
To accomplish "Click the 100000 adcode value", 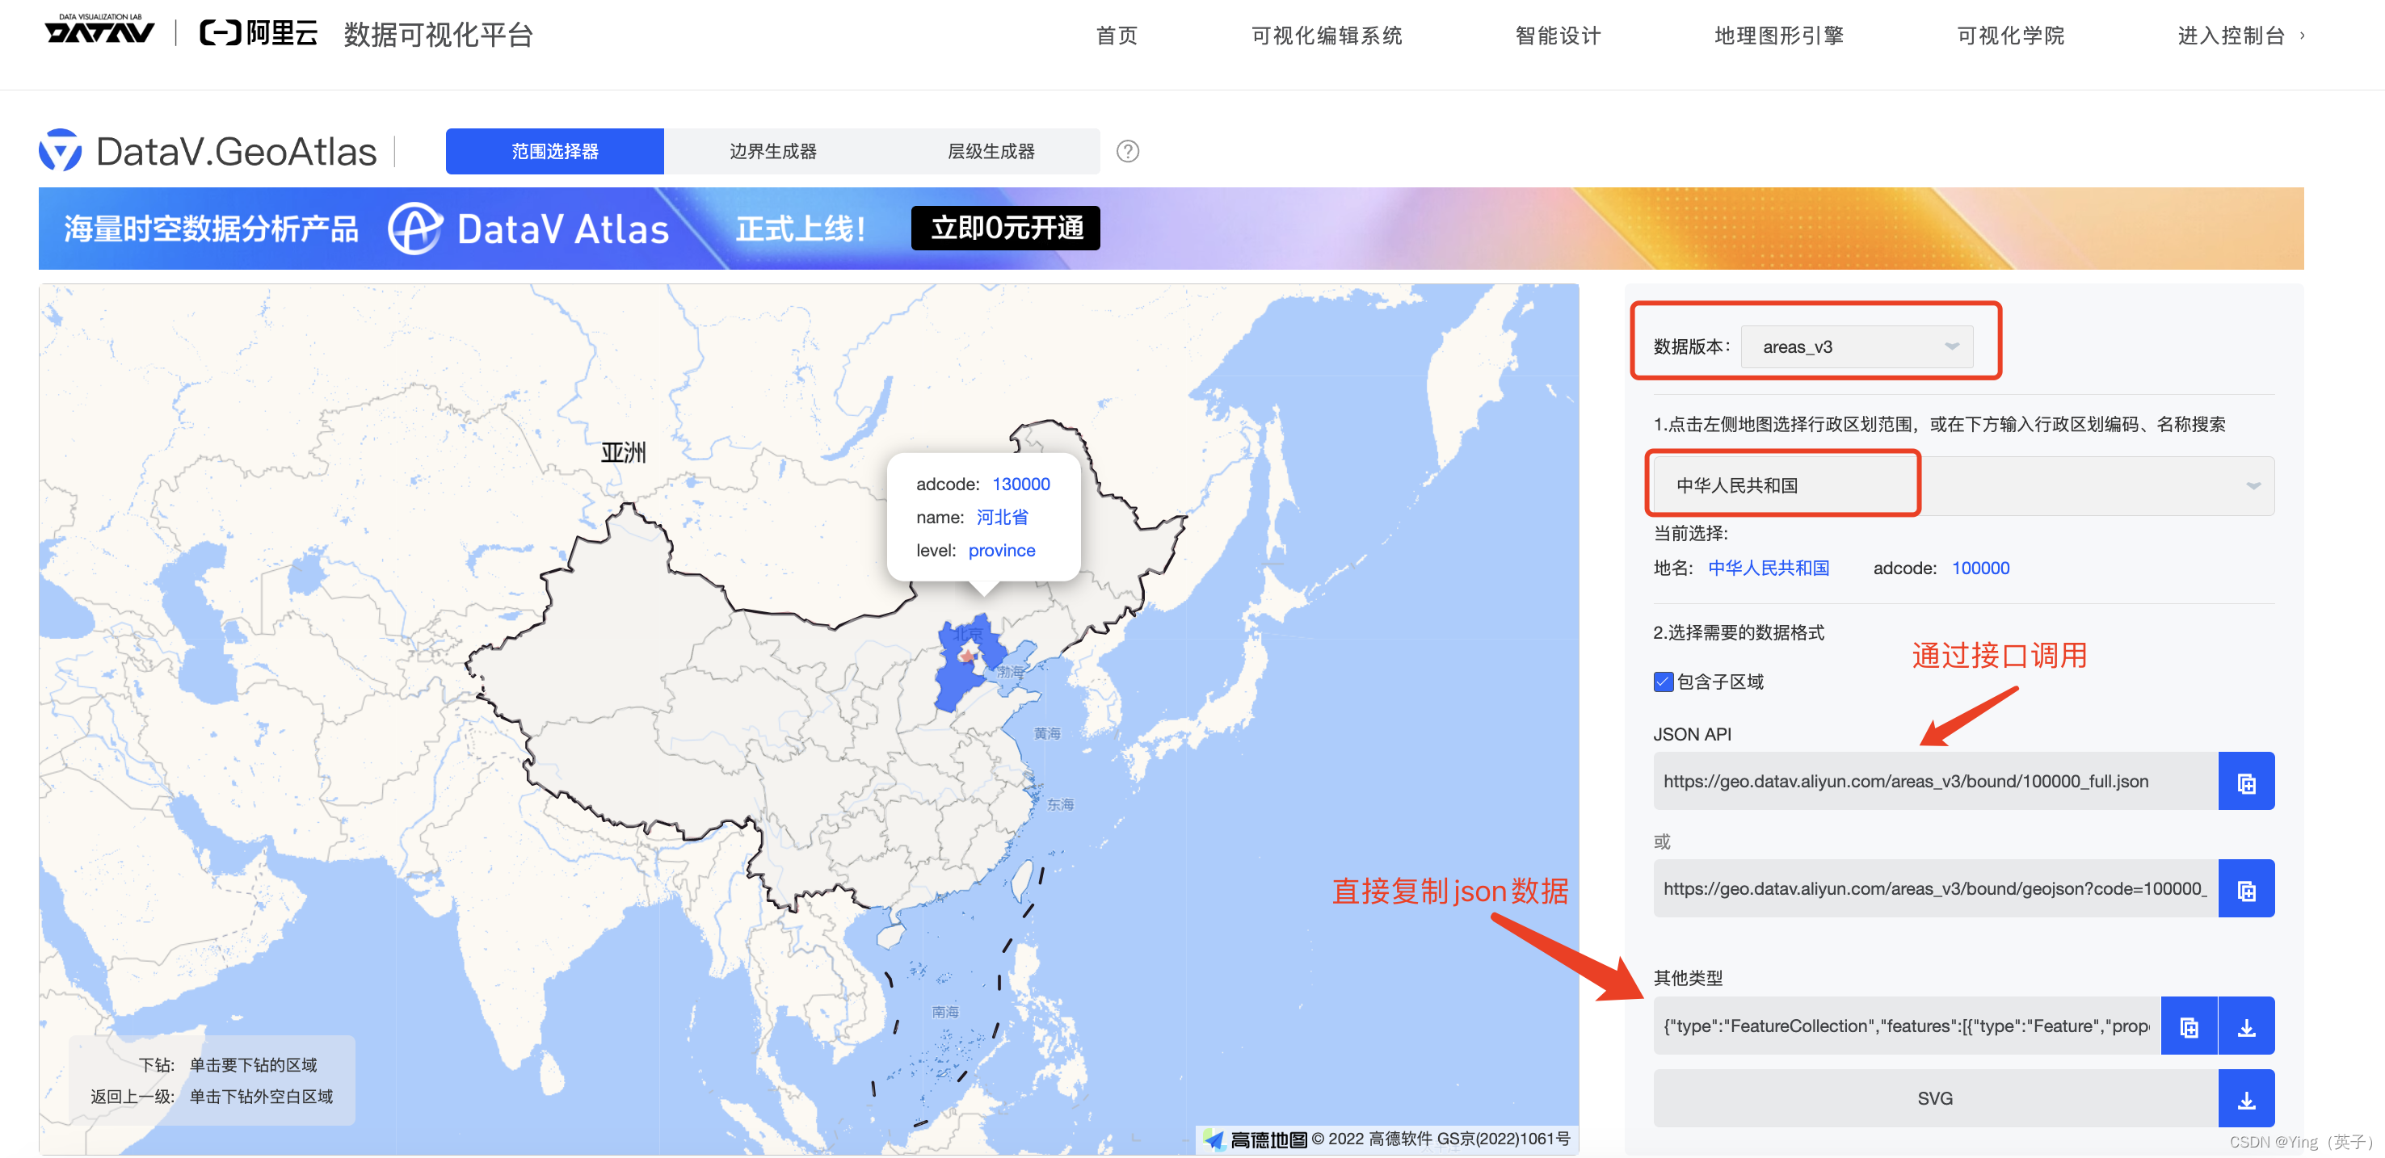I will coord(1980,569).
